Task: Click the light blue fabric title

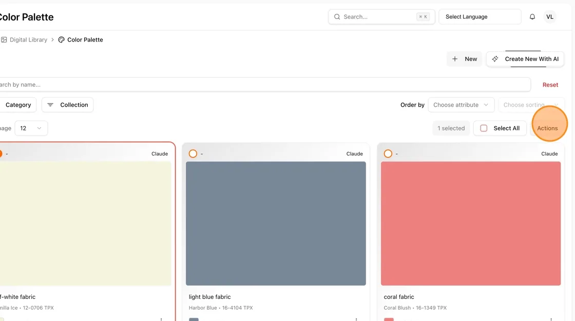Action: (x=210, y=297)
